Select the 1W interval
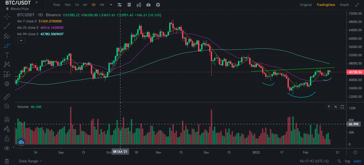 pos(102,5)
